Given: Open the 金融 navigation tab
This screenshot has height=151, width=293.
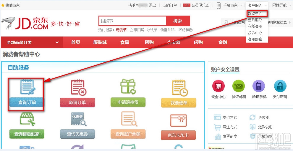Looking at the screenshot, I should [x=223, y=42].
